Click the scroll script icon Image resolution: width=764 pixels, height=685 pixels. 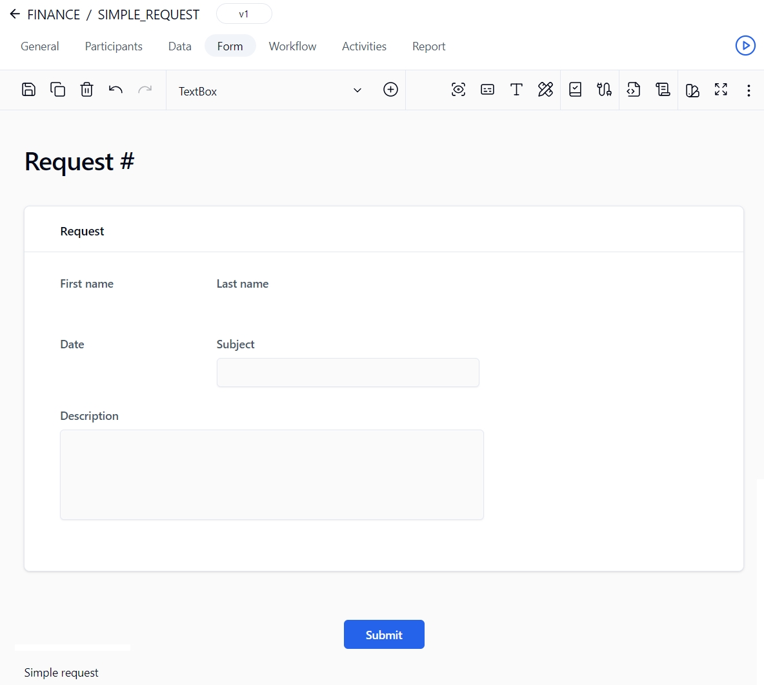click(663, 90)
